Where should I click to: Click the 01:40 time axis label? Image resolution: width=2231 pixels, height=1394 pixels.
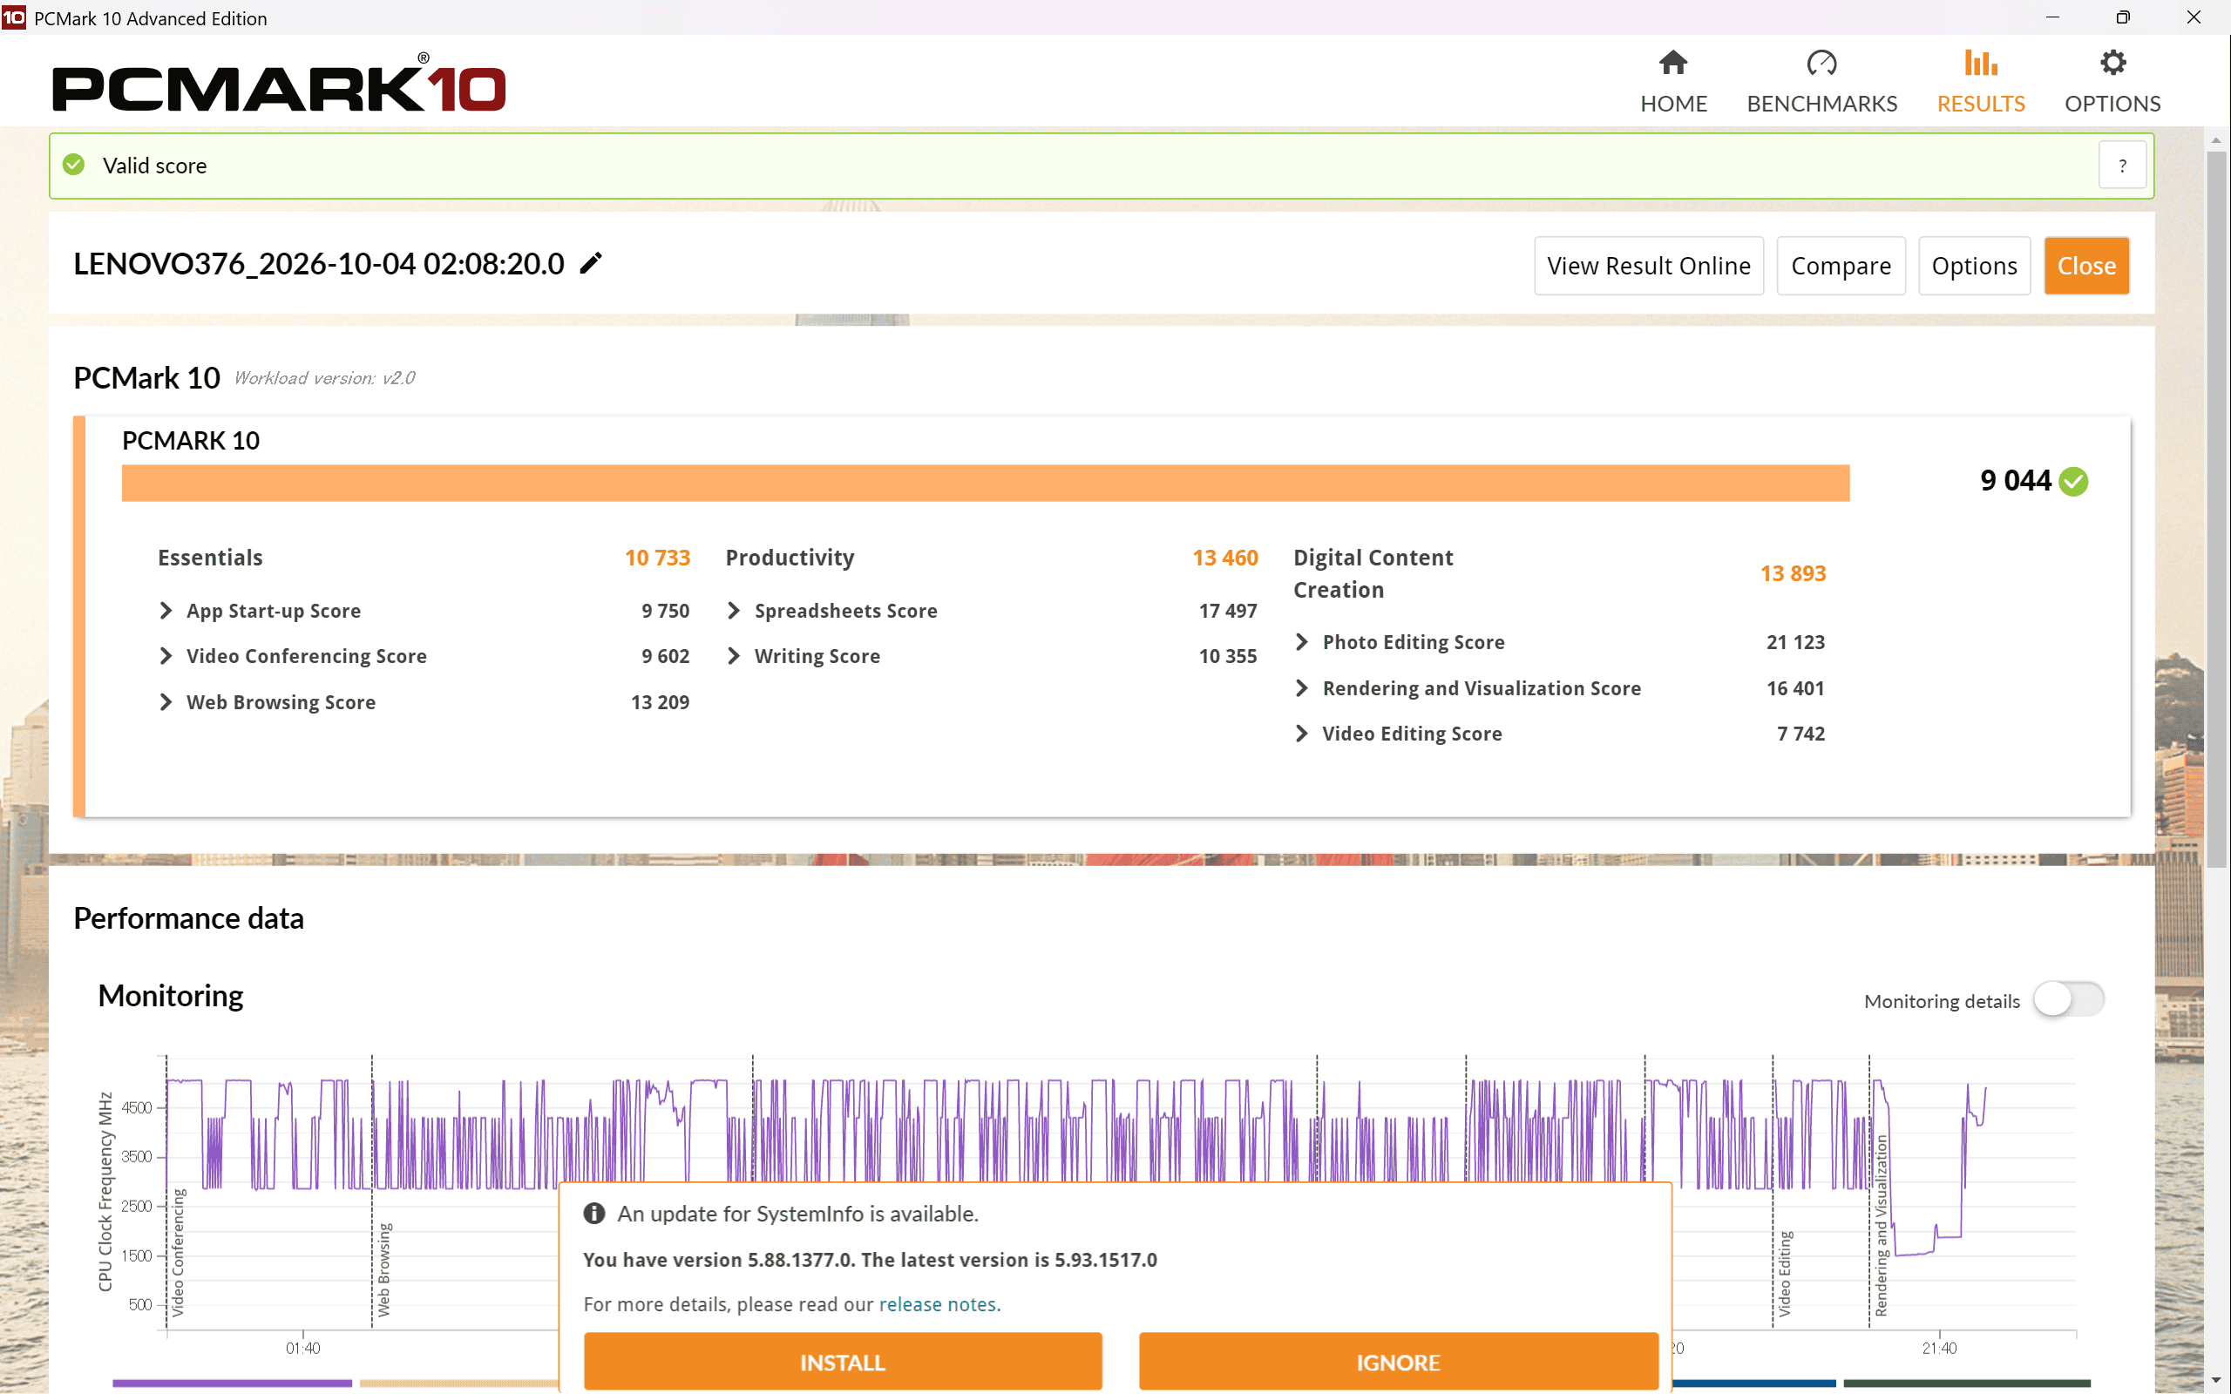click(x=302, y=1348)
